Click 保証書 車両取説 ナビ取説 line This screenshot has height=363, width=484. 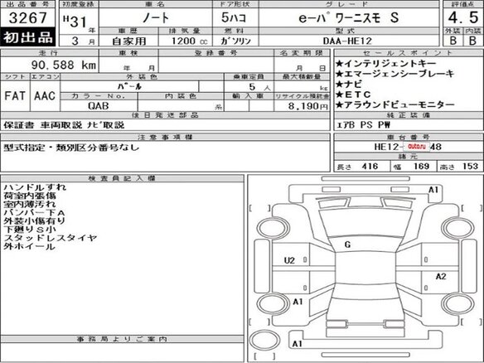click(x=64, y=125)
